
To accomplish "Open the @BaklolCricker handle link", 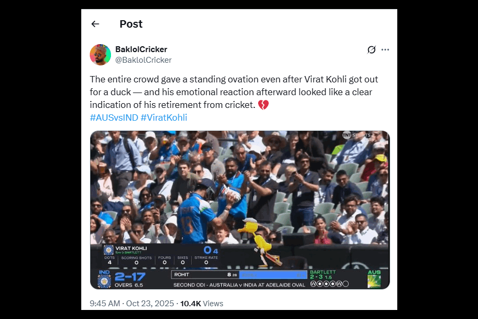I will point(143,60).
